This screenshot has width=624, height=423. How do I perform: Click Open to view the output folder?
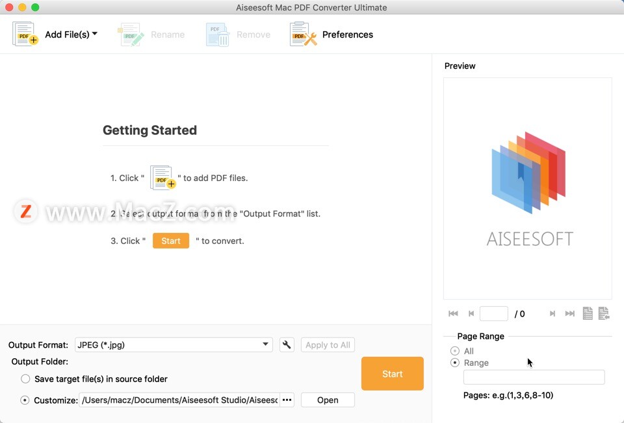pyautogui.click(x=328, y=400)
